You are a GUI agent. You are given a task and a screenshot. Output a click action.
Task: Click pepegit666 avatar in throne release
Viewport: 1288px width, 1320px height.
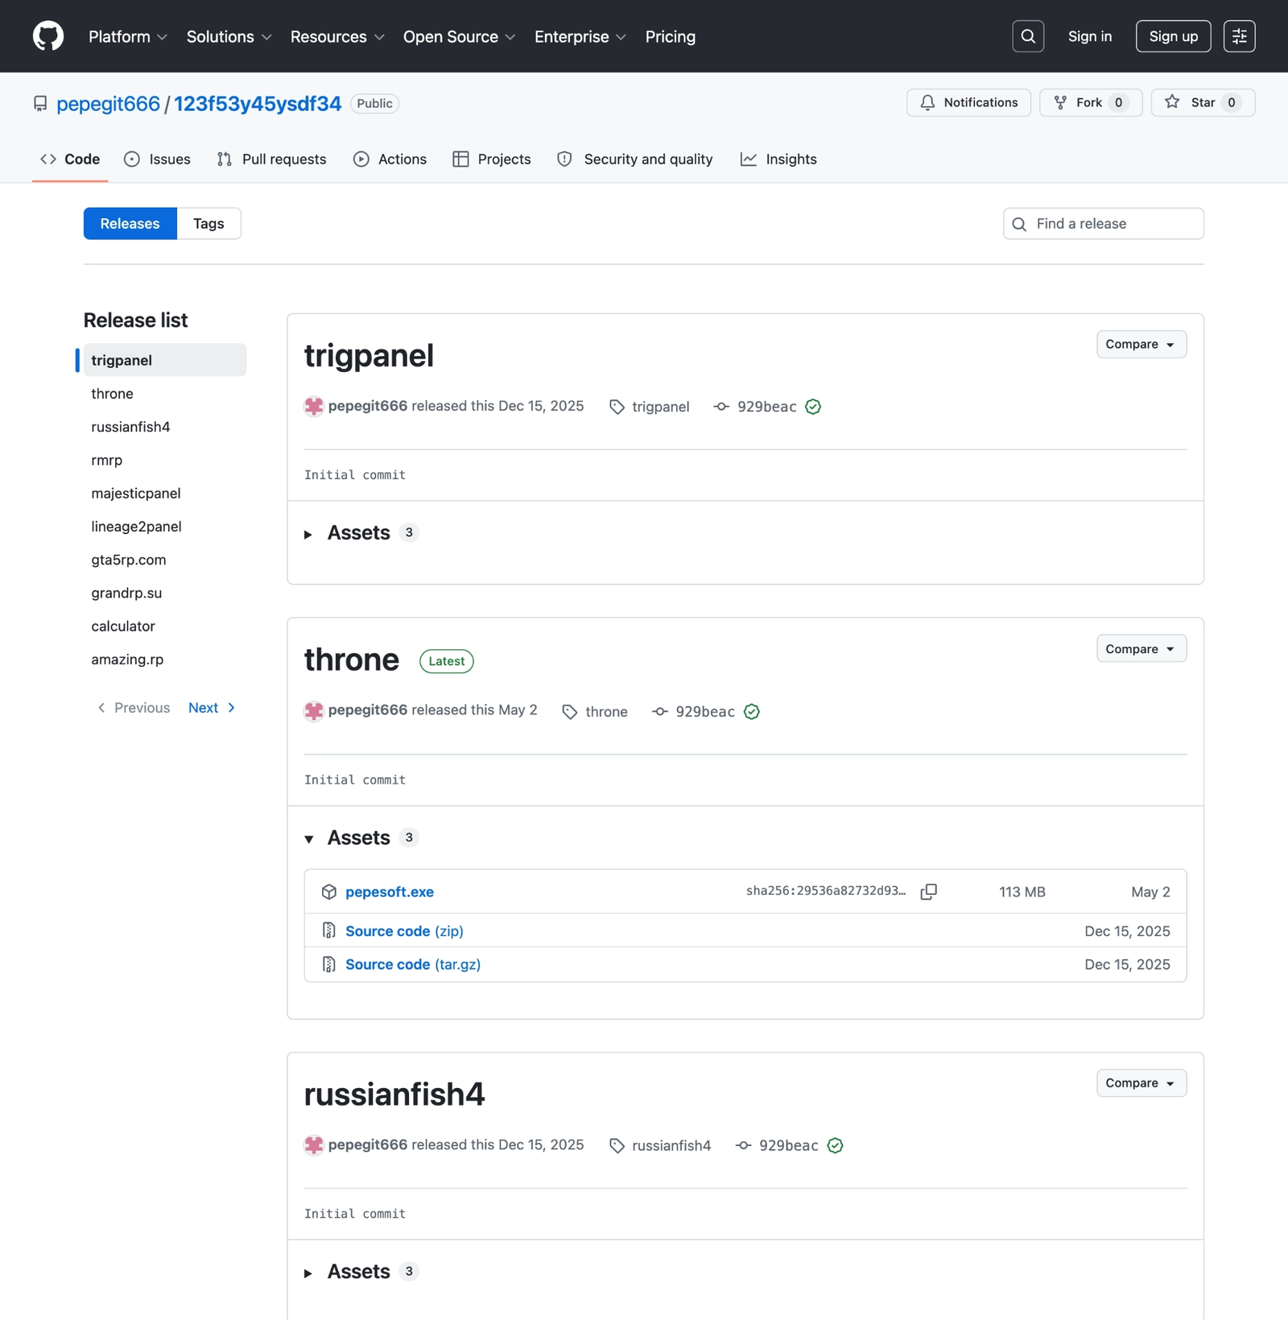tap(314, 710)
